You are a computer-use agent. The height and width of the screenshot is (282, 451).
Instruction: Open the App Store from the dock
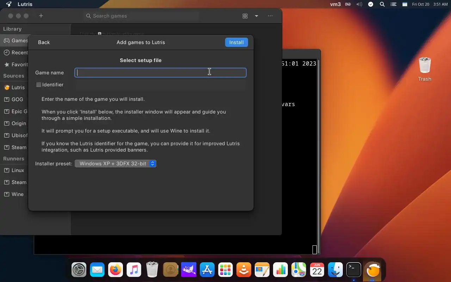[207, 270]
